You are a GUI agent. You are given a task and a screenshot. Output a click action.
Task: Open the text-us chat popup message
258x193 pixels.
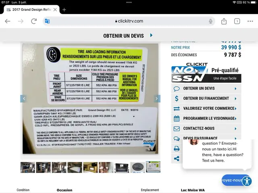(x=217, y=154)
